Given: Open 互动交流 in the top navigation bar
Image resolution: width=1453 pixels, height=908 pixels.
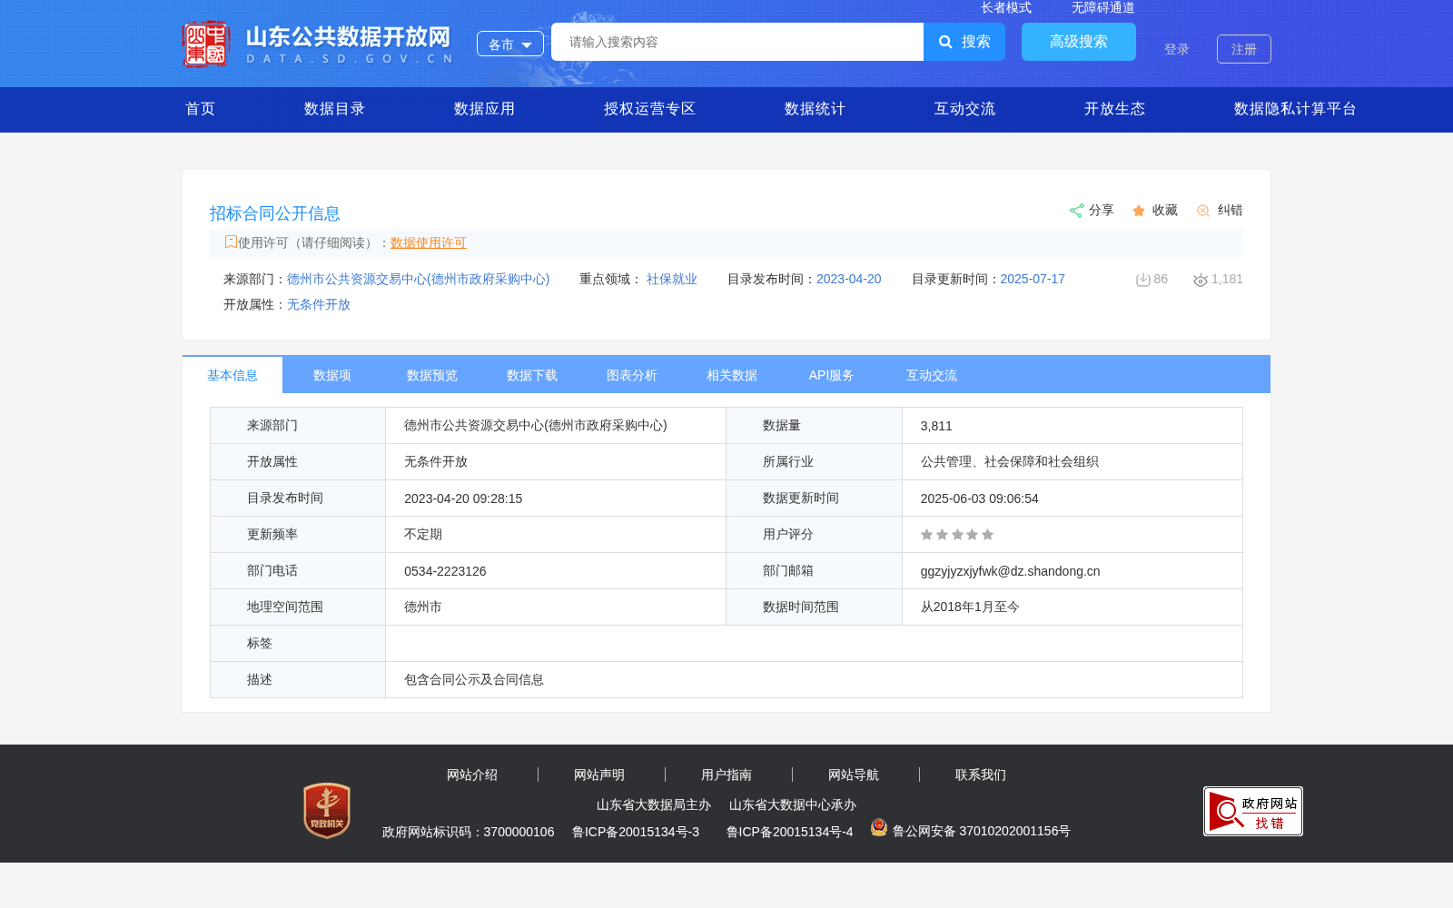Looking at the screenshot, I should [x=965, y=109].
